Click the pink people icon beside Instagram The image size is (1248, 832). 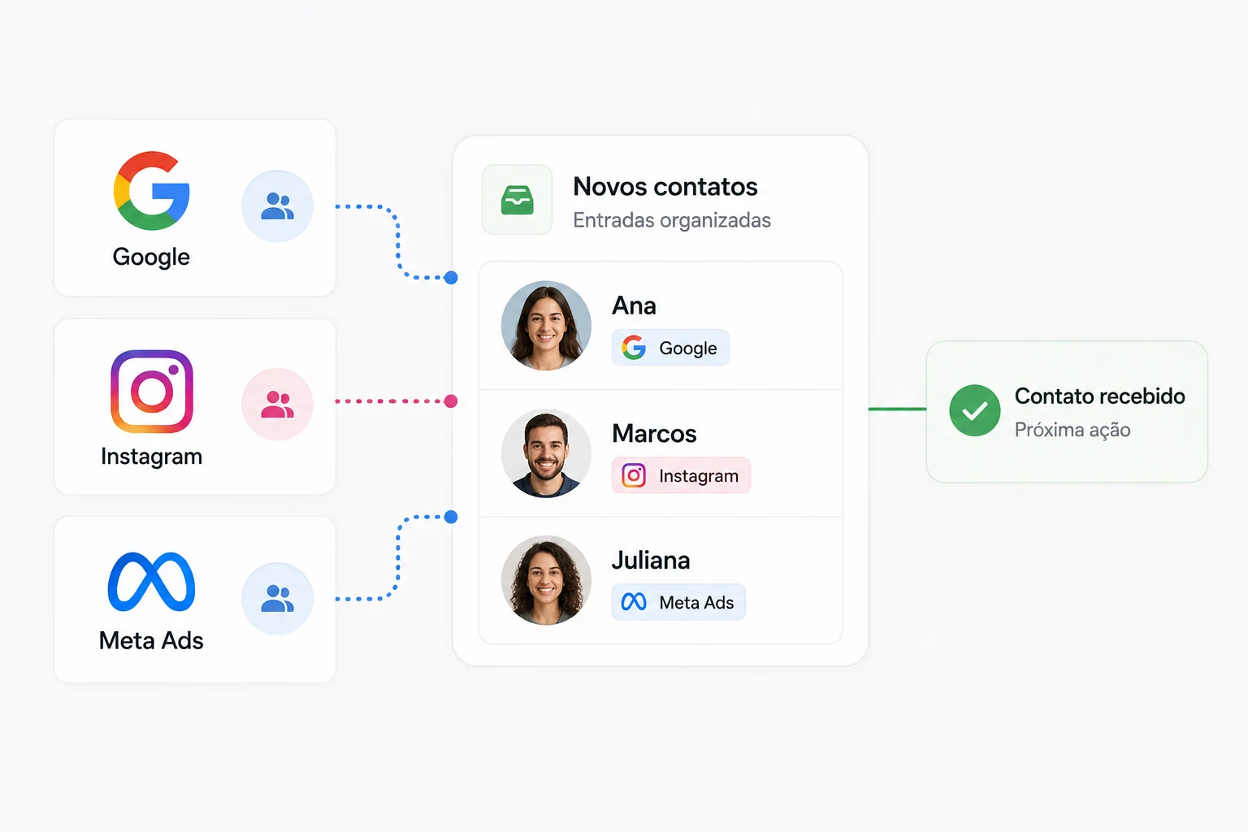(x=277, y=405)
